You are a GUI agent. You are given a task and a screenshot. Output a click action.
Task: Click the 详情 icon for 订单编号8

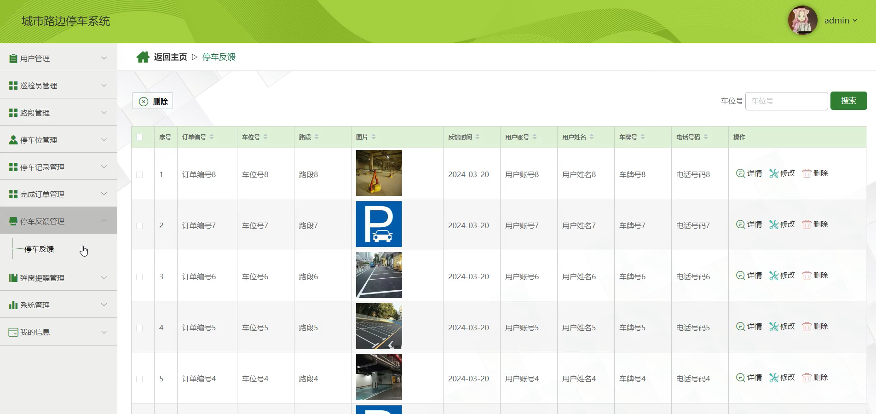(740, 173)
